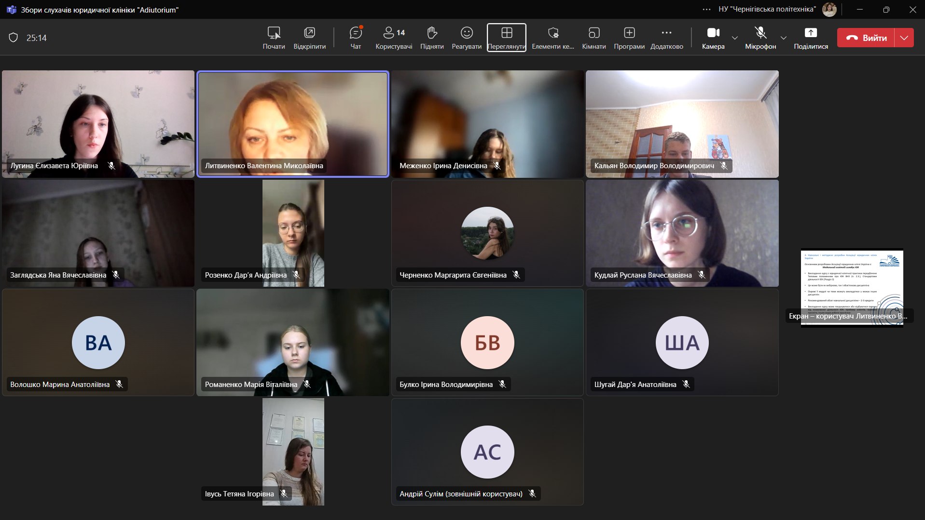Open the Реагувати reactions menu
925x520 pixels.
pyautogui.click(x=466, y=38)
